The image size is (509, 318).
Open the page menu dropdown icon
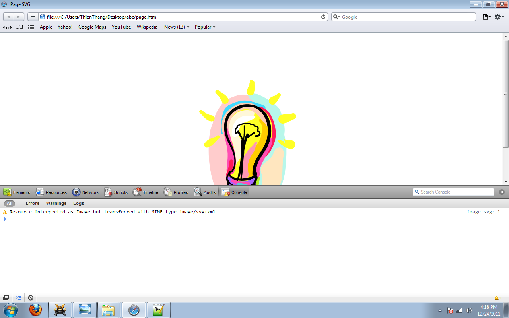tap(487, 17)
